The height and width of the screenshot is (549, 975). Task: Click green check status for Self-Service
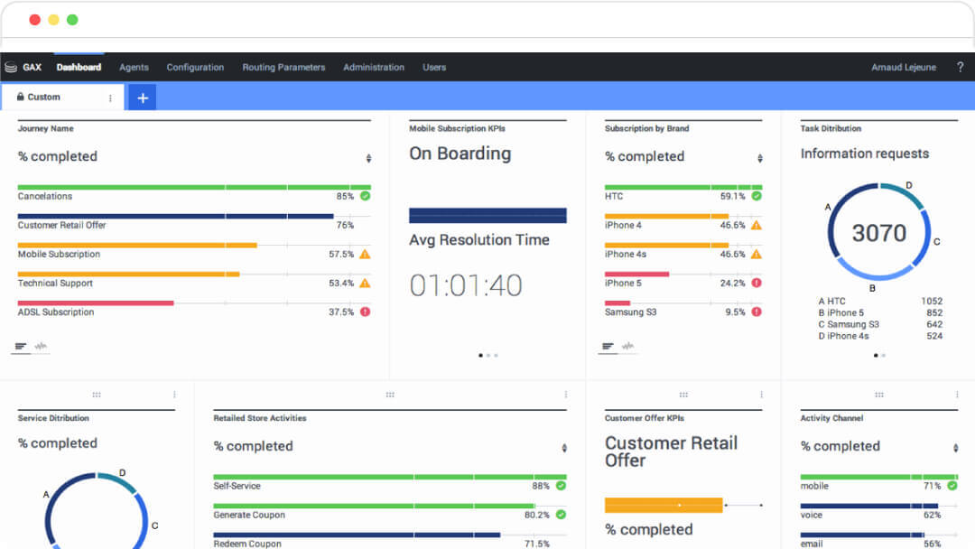pos(561,486)
